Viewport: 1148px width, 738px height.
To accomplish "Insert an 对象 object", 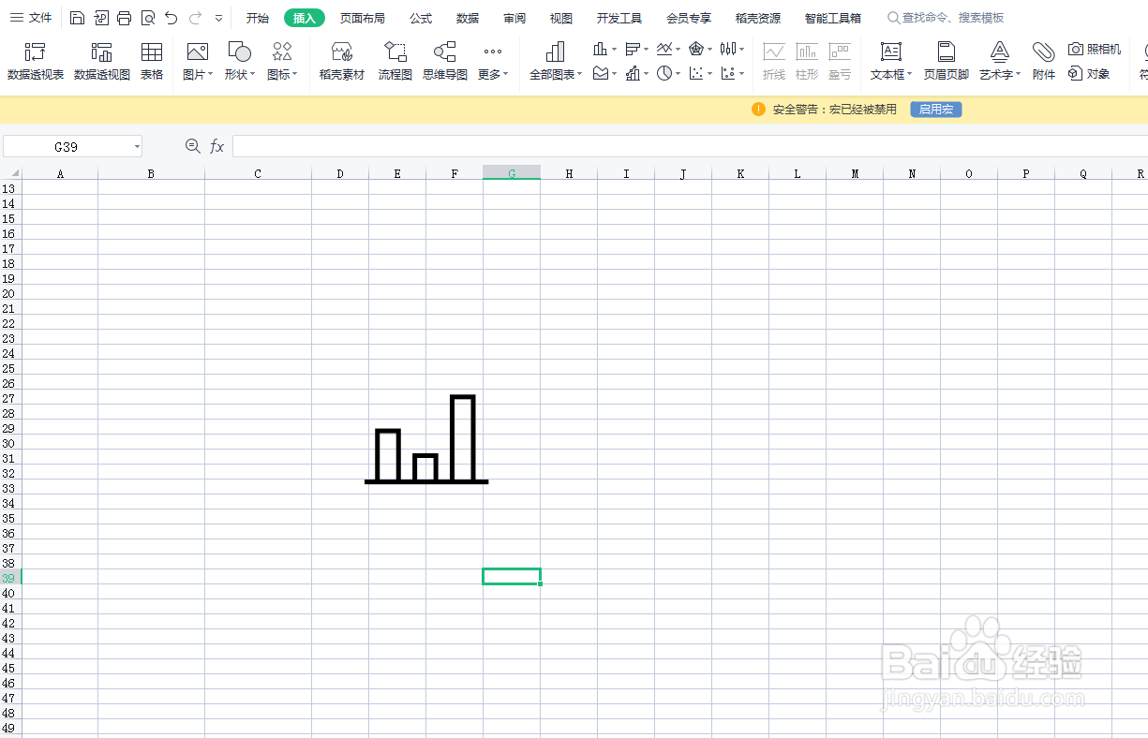I will coord(1089,73).
